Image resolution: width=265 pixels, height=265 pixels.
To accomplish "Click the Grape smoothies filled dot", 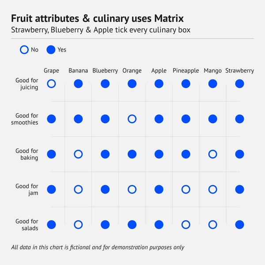I will coord(51,119).
